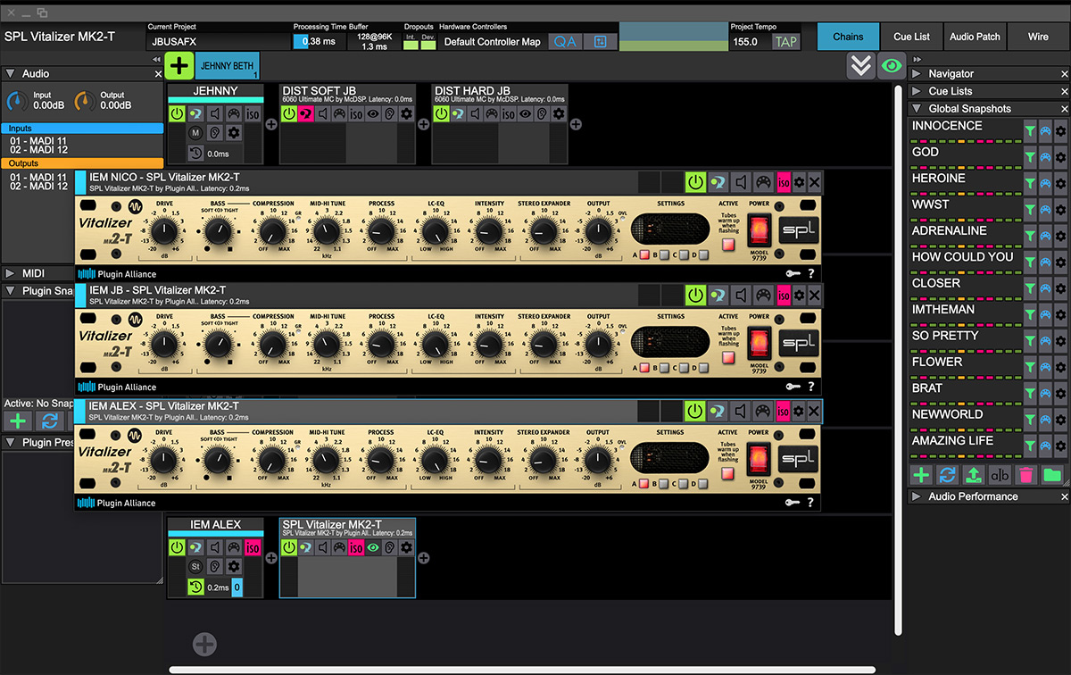Open the JEHNNY chain settings gear
This screenshot has width=1071, height=675.
234,133
